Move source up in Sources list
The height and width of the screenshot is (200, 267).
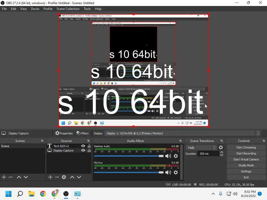coord(72,177)
